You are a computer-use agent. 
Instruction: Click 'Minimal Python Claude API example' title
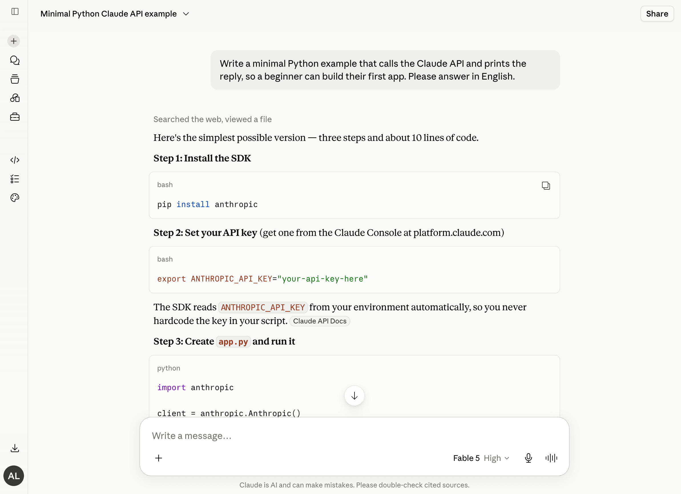pyautogui.click(x=108, y=14)
